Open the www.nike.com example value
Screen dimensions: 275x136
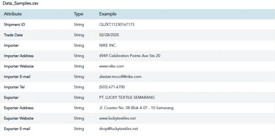click(111, 66)
